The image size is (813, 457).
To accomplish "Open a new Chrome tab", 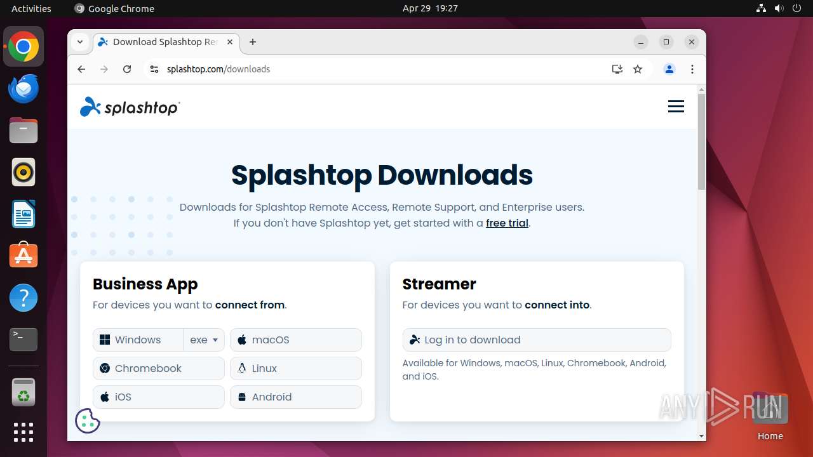I will coord(253,42).
